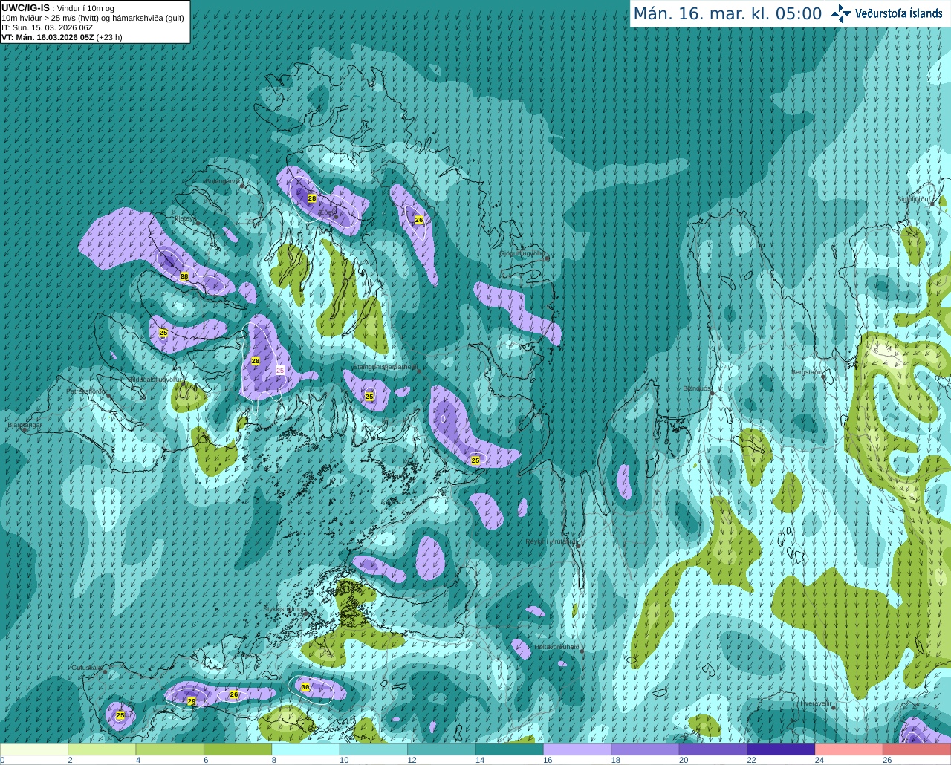Click the yellow 26 marker between 29 and 30
This screenshot has height=765, width=951.
234,694
